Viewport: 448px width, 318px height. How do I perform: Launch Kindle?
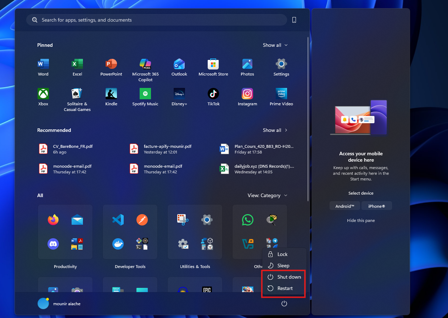point(111,97)
